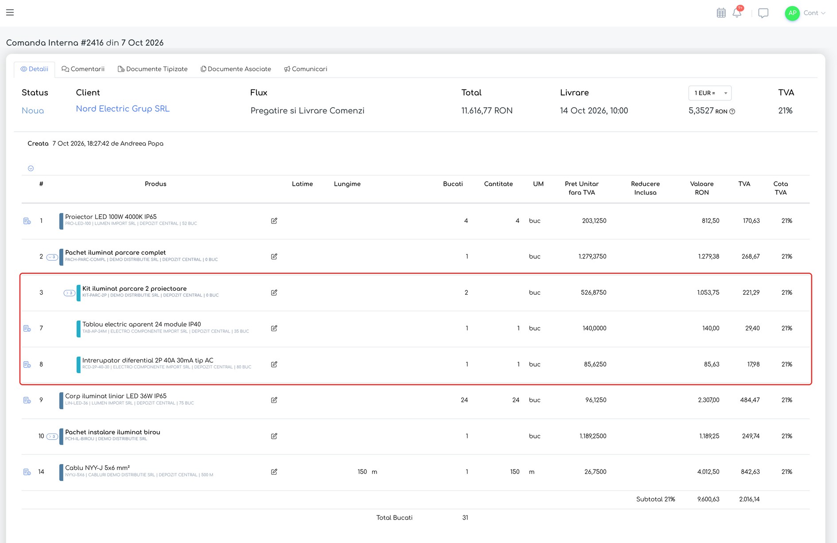This screenshot has width=837, height=543.
Task: Open the Documente Asociate tab
Action: pyautogui.click(x=236, y=69)
